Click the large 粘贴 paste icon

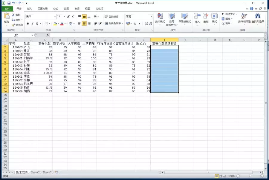(7, 16)
